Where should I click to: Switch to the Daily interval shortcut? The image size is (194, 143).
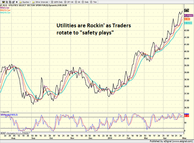click(x=85, y=2)
